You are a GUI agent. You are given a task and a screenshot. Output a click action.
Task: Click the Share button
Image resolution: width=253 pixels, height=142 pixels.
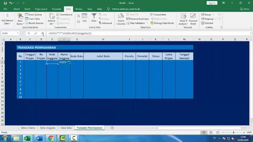pyautogui.click(x=244, y=9)
